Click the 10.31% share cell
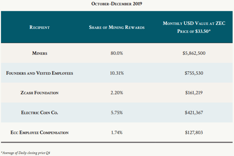Image resolution: width=234 pixels, height=156 pixels. tap(117, 73)
